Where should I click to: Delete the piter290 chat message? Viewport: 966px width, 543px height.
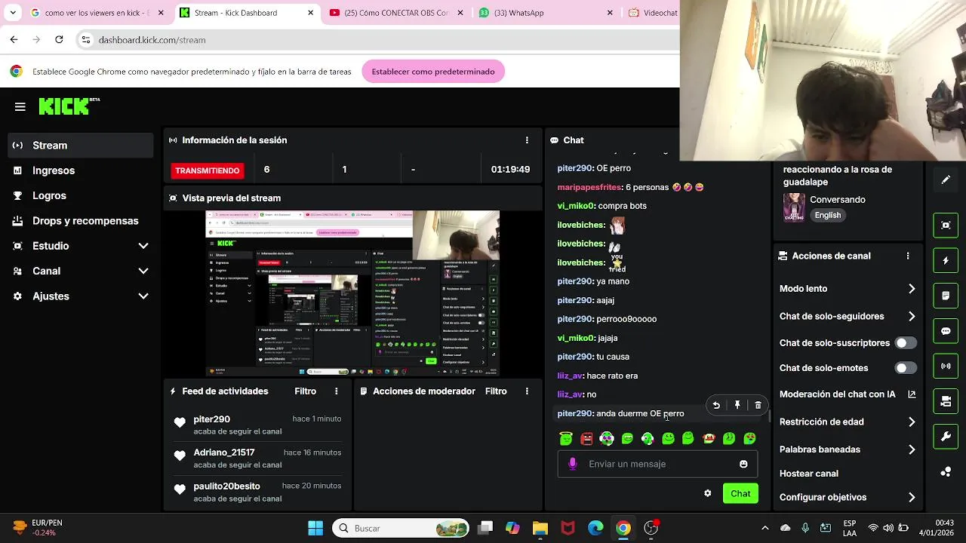click(x=758, y=406)
